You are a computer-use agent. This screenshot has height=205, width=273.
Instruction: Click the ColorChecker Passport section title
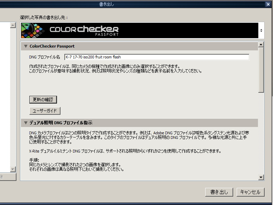(52, 46)
